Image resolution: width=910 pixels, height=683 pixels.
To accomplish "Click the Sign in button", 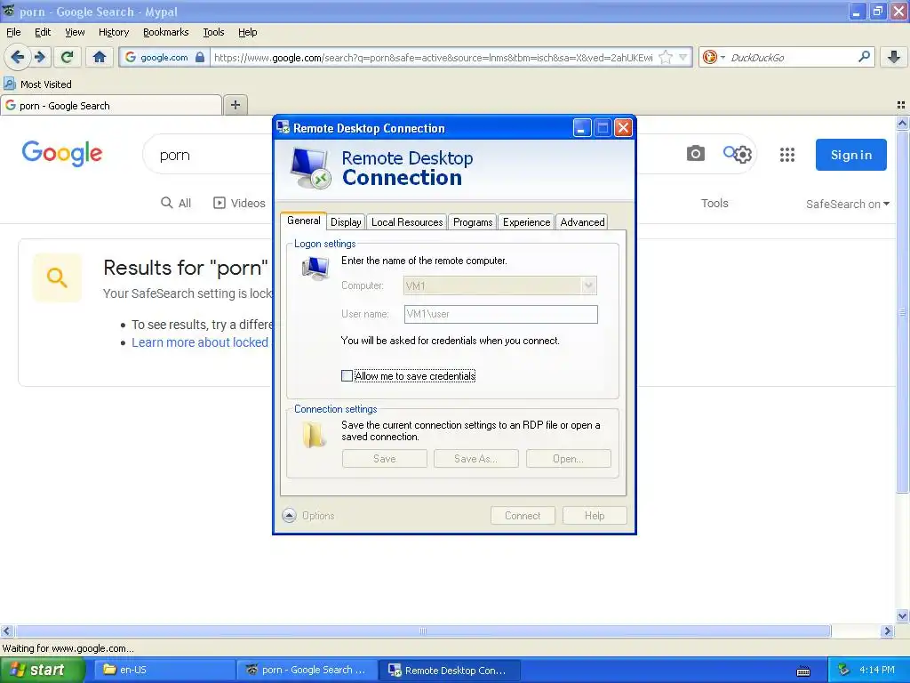I will pyautogui.click(x=850, y=155).
